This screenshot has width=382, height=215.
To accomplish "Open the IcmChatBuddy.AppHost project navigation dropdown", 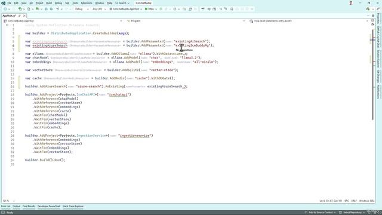I will [x=63, y=21].
